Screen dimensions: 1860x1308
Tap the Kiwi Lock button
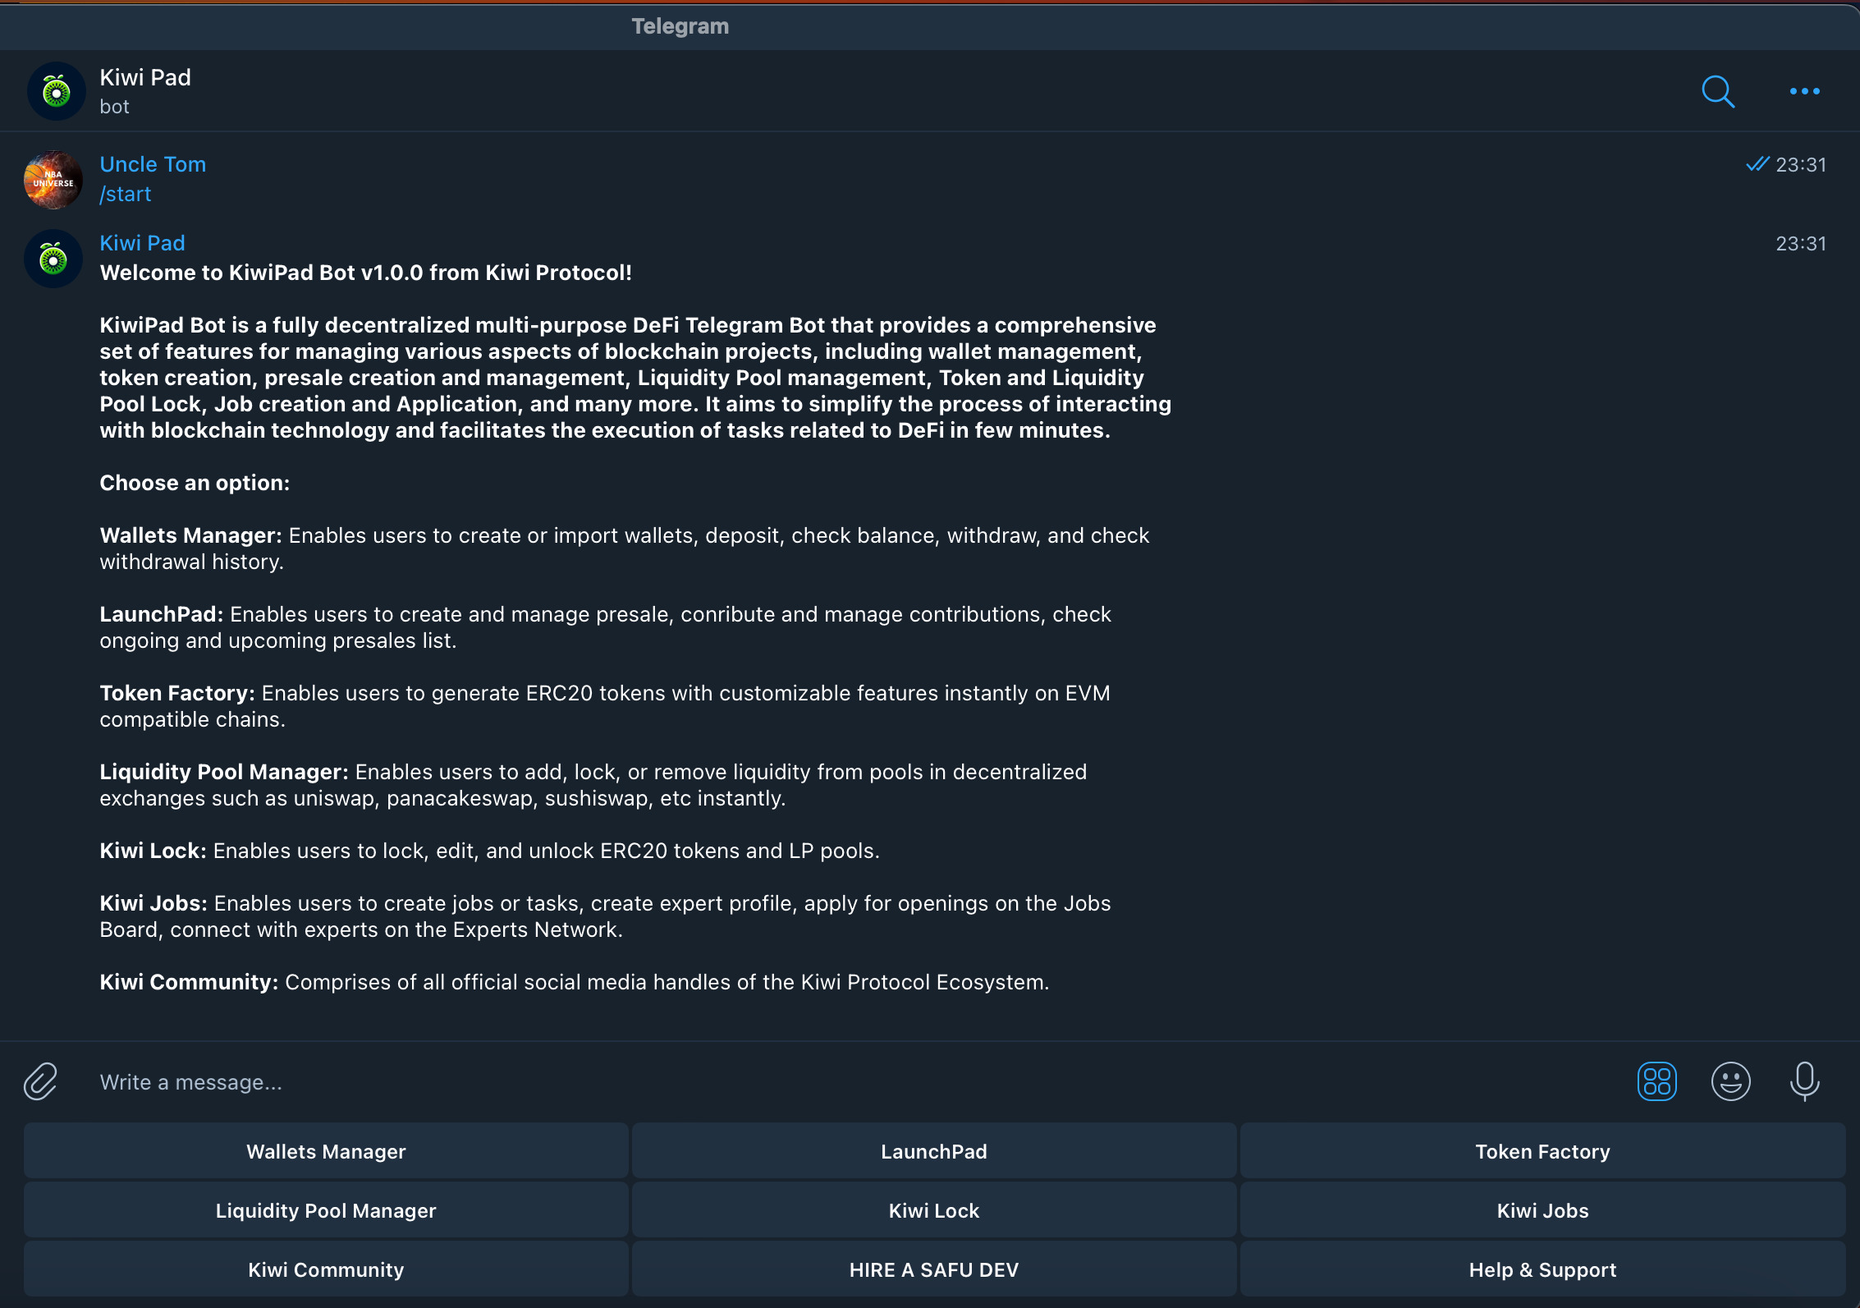(x=934, y=1210)
